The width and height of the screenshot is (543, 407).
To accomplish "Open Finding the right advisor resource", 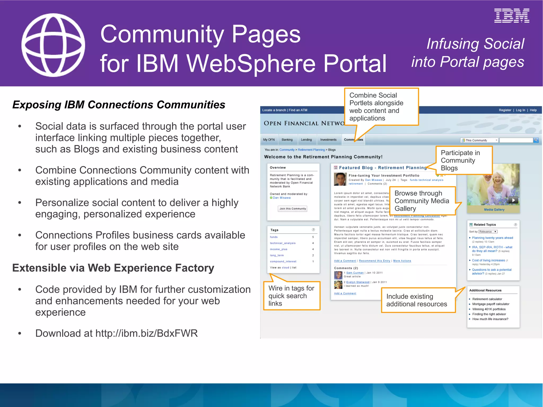I will coord(489,314).
